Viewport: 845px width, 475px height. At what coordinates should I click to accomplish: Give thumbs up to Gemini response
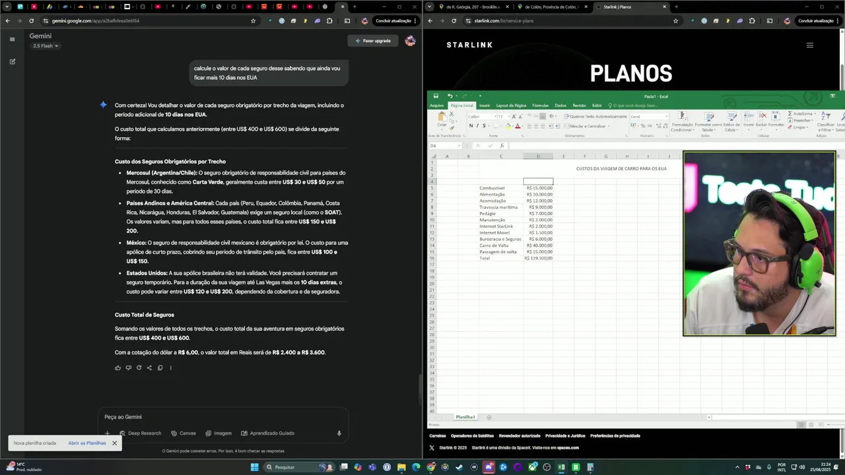pos(118,367)
